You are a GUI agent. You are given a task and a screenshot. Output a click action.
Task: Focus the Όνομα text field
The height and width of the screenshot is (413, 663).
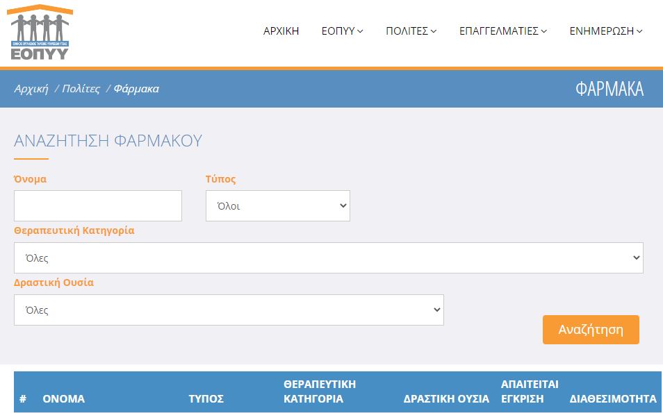tap(98, 206)
